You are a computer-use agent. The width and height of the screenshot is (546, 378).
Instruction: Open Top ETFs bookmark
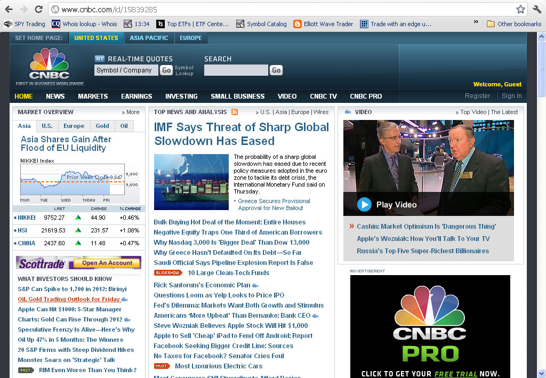(x=192, y=24)
